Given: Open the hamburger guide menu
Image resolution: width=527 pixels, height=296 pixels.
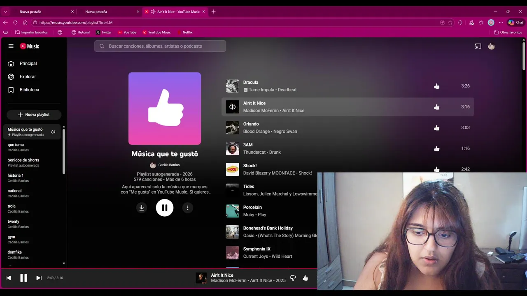Looking at the screenshot, I should point(11,46).
